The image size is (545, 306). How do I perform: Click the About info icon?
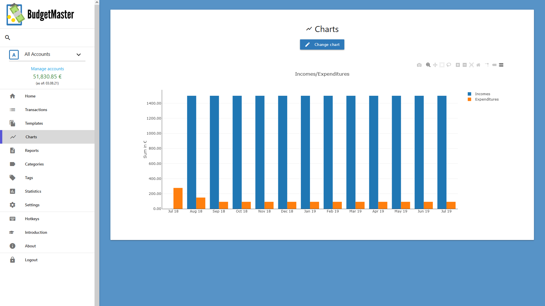click(x=12, y=246)
